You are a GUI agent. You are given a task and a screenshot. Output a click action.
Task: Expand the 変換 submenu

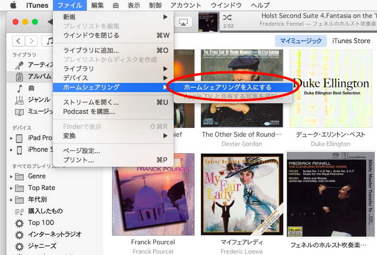pyautogui.click(x=113, y=136)
